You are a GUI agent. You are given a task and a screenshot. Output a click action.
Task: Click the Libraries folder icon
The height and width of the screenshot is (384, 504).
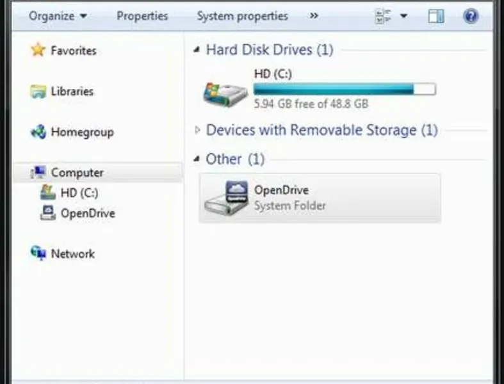(x=38, y=92)
